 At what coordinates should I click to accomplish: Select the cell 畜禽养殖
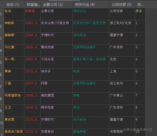[91, 132]
